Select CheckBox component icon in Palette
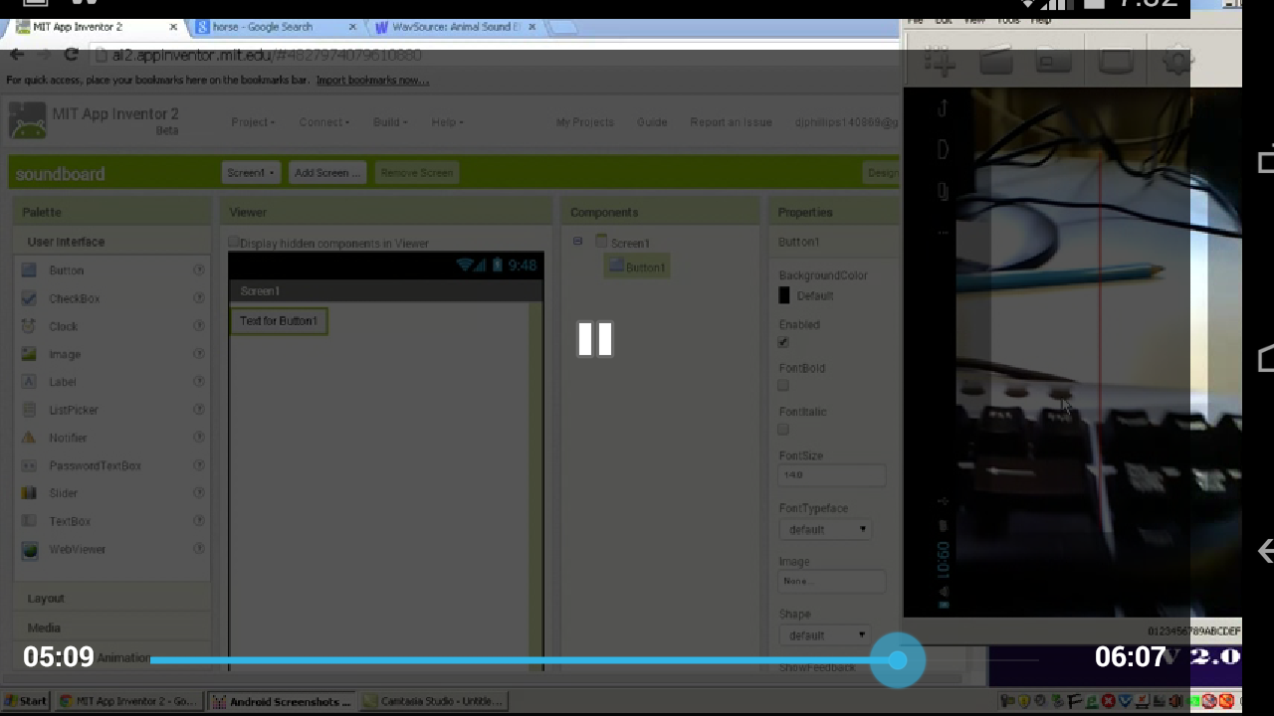Image resolution: width=1274 pixels, height=716 pixels. 29,298
